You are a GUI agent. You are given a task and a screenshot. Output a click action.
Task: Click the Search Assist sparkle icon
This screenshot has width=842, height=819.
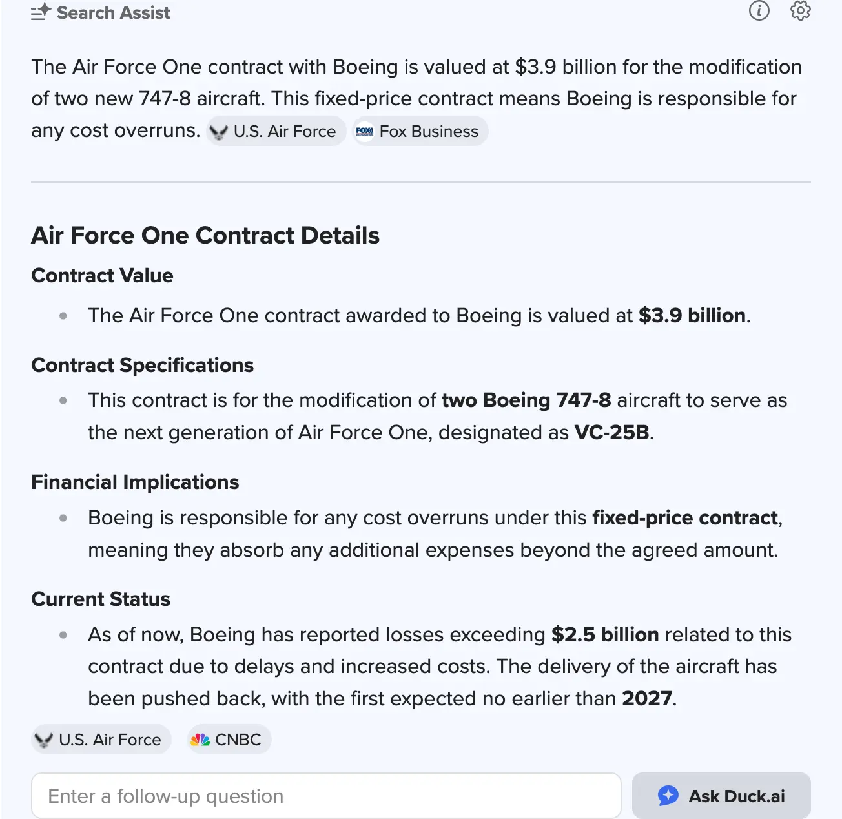click(41, 12)
